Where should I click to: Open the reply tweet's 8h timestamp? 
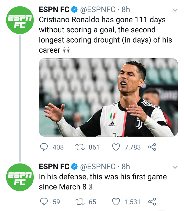[x=126, y=167]
